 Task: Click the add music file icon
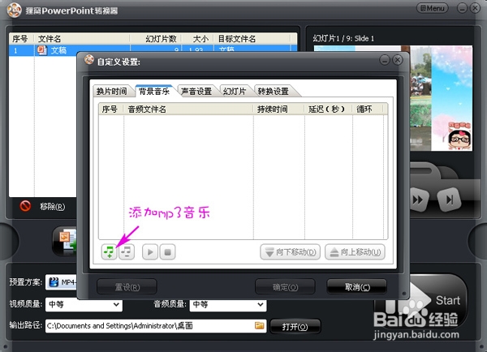[x=109, y=251]
